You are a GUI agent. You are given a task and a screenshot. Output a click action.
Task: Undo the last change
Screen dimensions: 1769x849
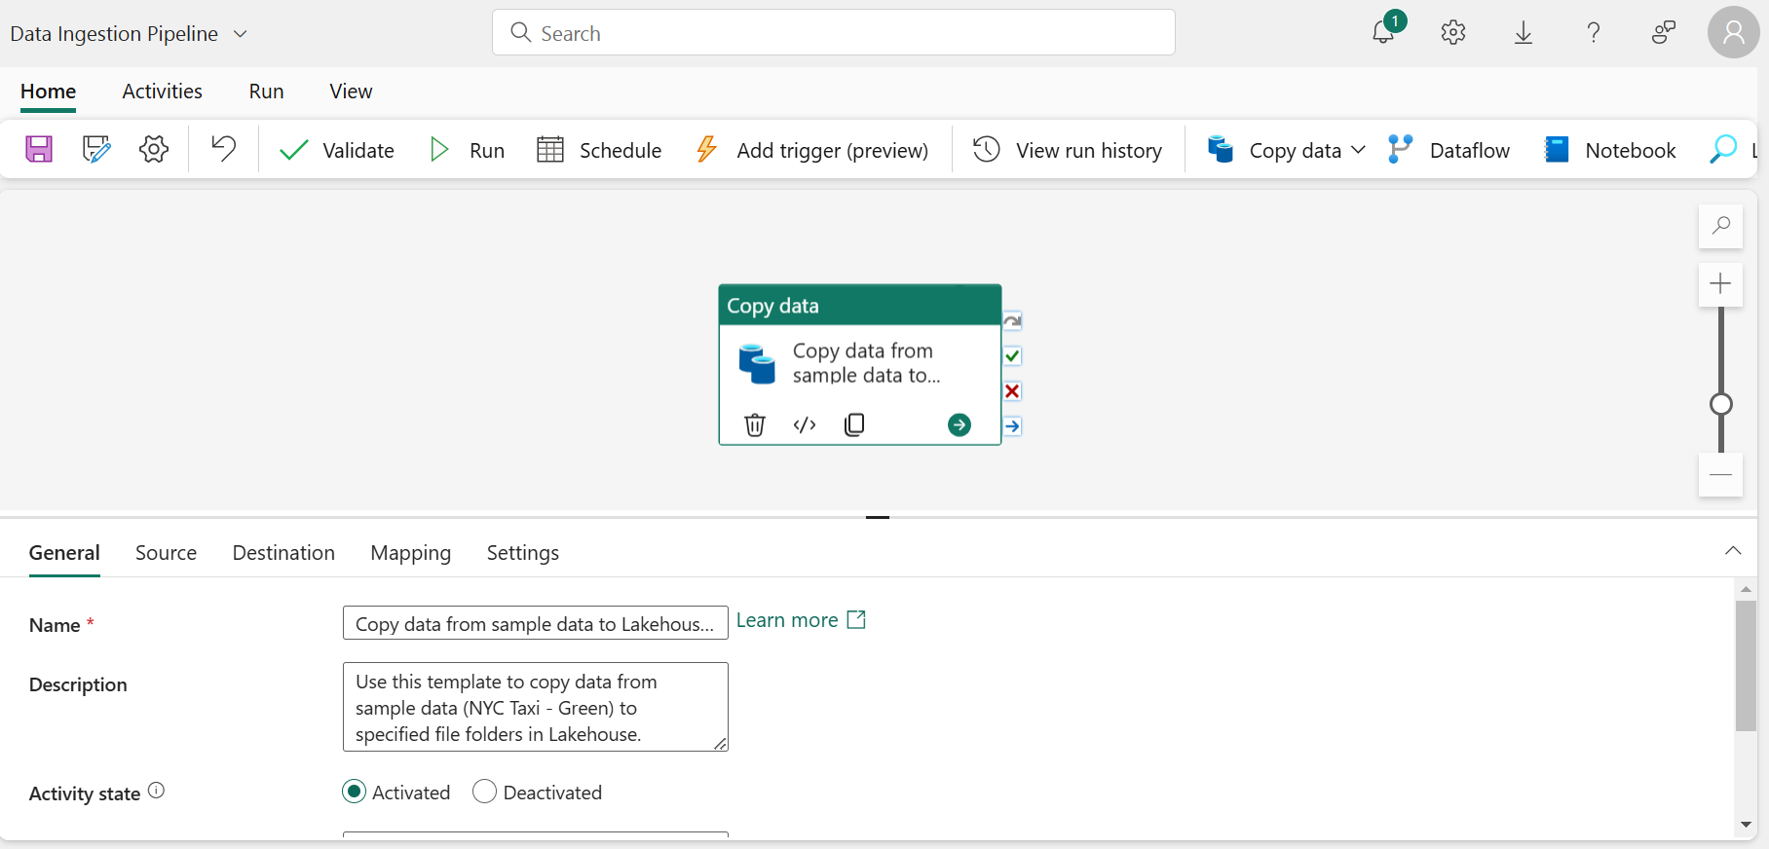pos(223,149)
